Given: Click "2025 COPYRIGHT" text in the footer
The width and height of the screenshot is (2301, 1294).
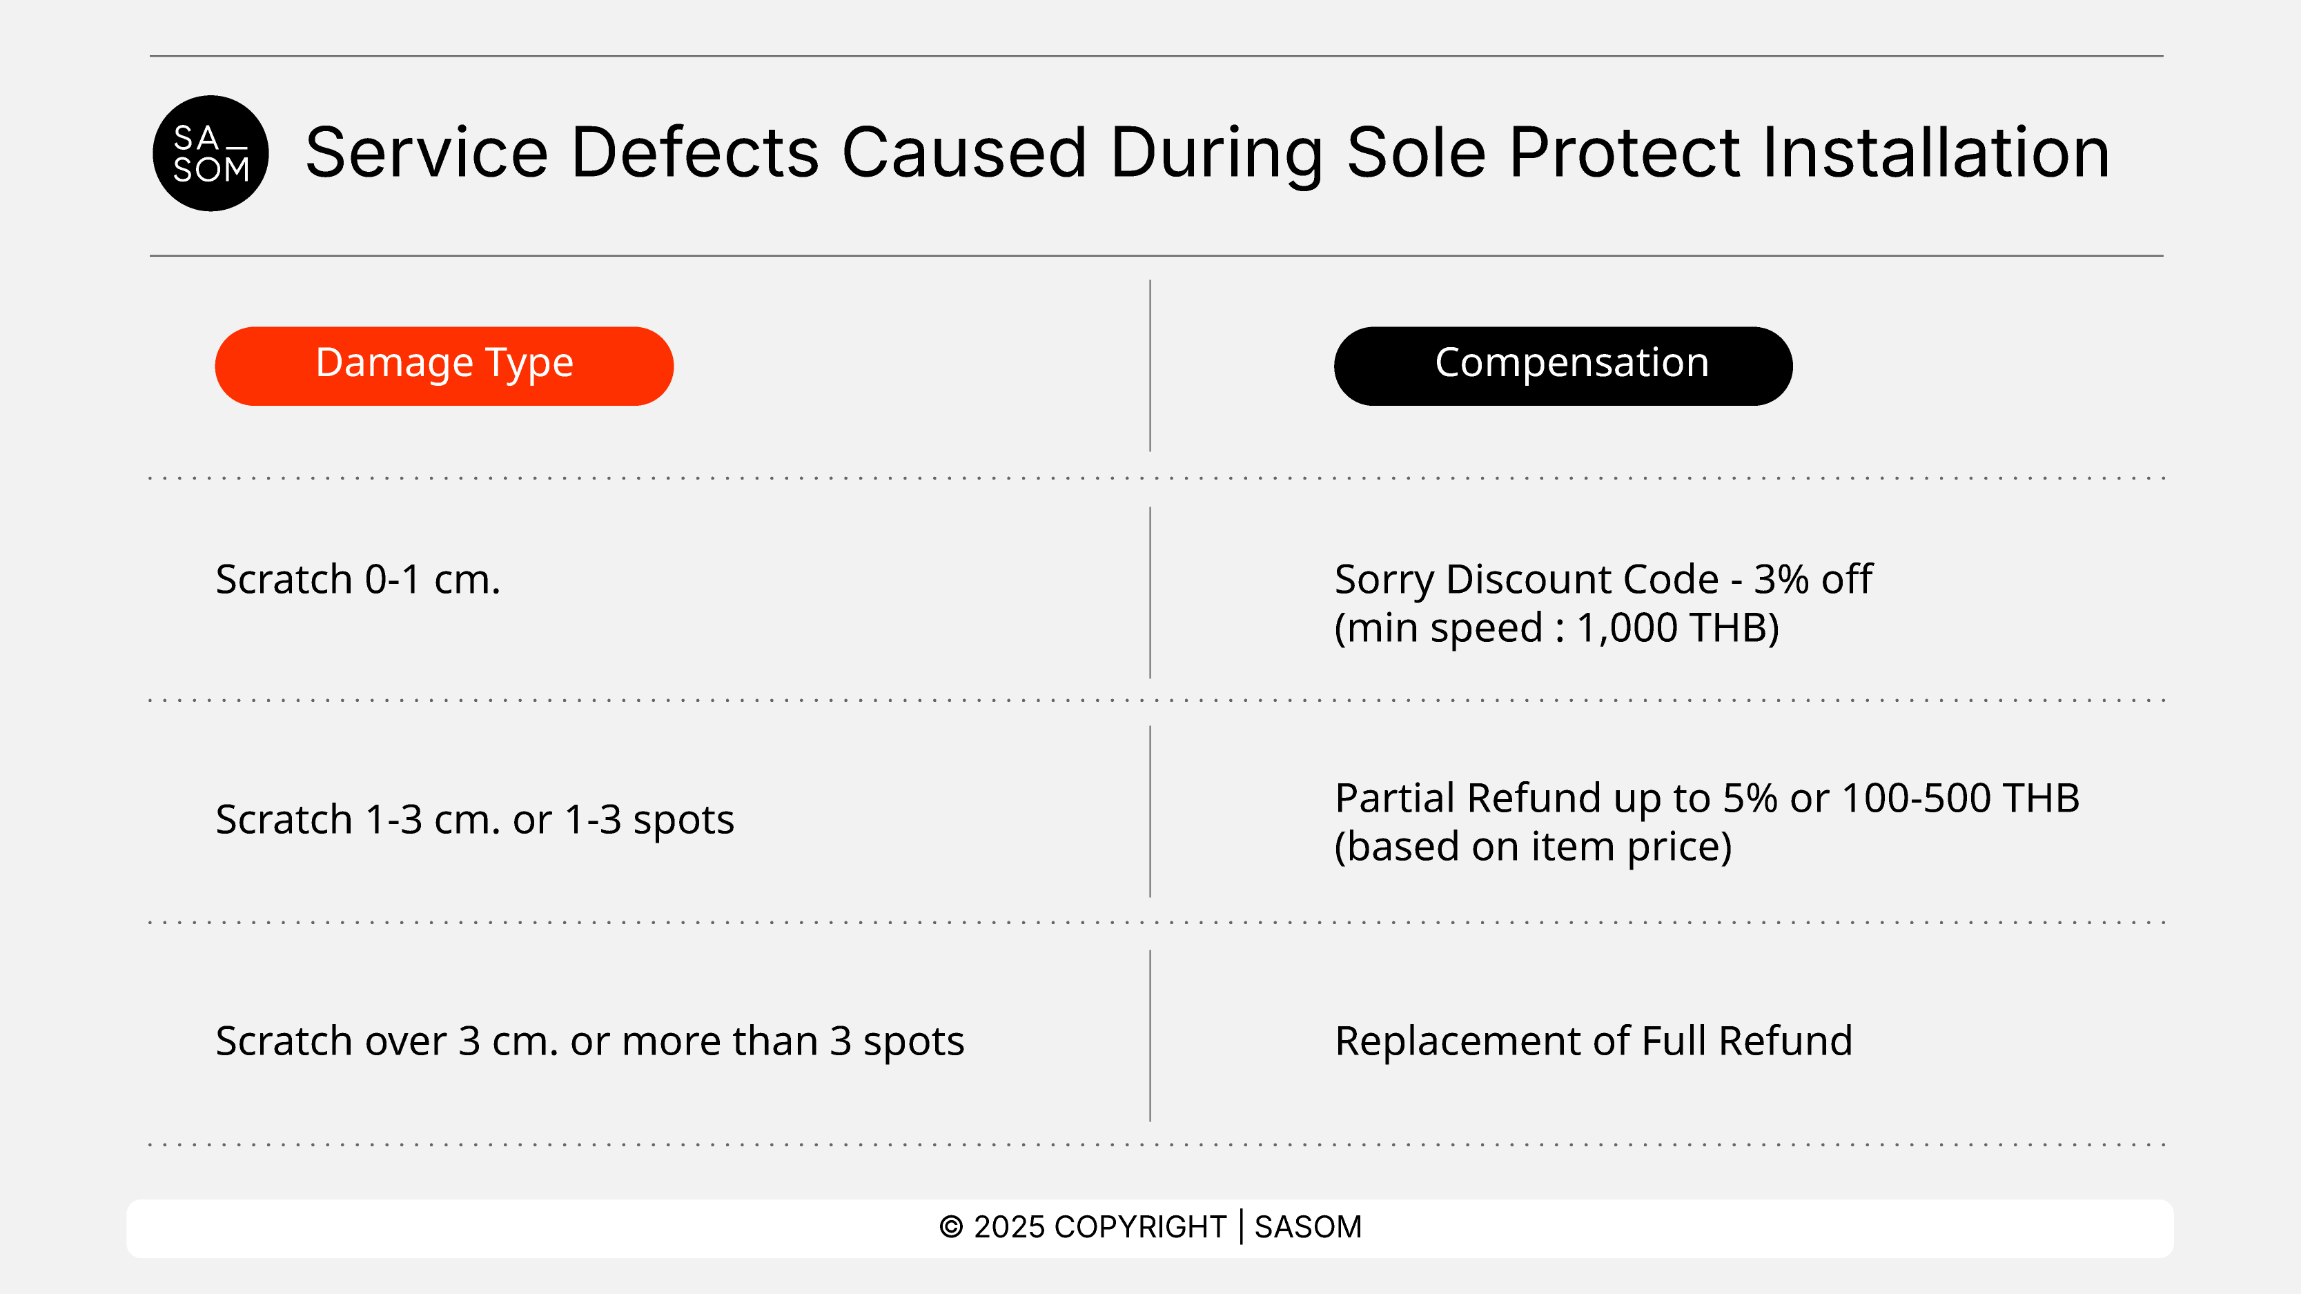Looking at the screenshot, I should click(1099, 1227).
